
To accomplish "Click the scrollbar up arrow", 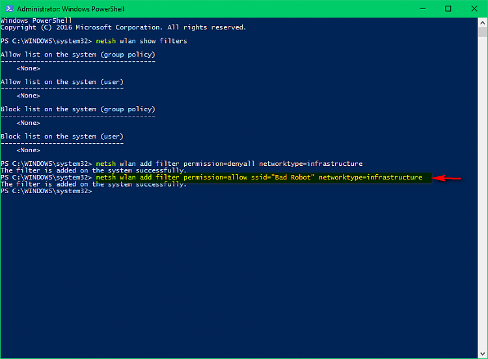I will [482, 22].
